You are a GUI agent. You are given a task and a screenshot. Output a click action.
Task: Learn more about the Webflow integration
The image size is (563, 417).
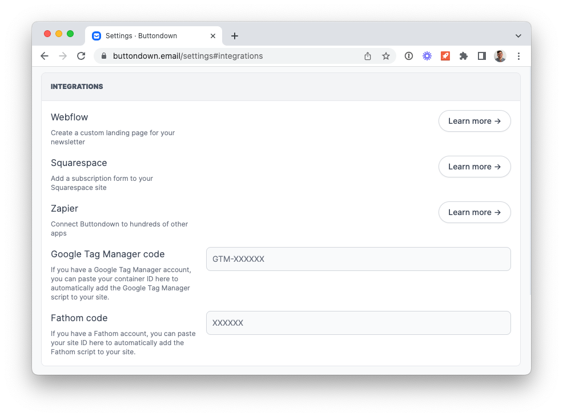pyautogui.click(x=474, y=121)
